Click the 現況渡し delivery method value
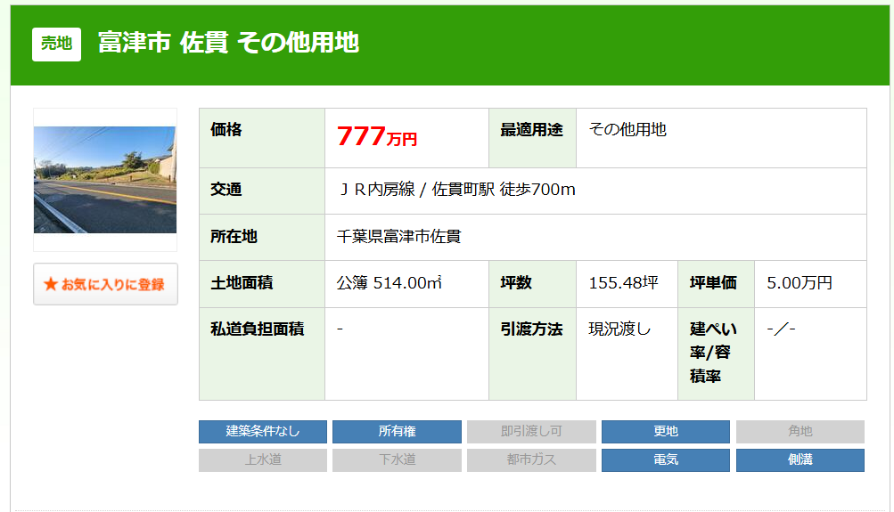 (x=619, y=329)
